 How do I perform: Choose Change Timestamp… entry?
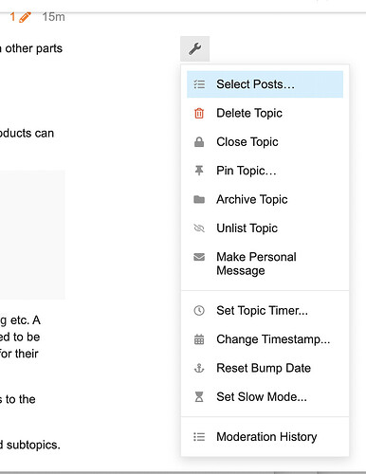click(x=265, y=339)
